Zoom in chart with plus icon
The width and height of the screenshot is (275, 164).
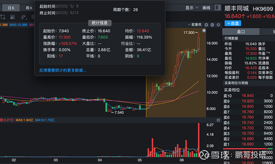pos(206,25)
